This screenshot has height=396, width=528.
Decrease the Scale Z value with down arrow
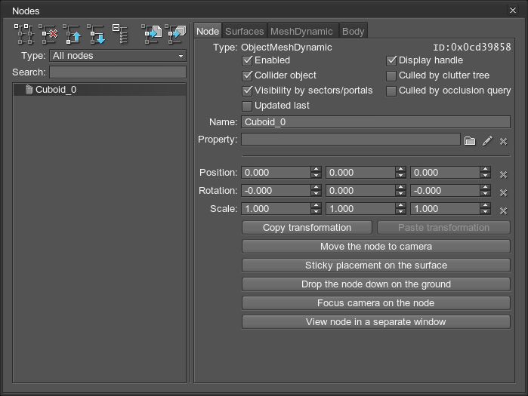(485, 212)
